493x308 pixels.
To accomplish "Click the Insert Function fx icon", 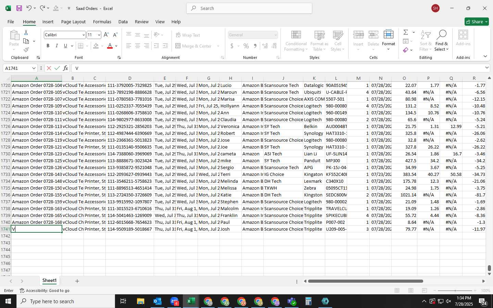I will pos(66,68).
